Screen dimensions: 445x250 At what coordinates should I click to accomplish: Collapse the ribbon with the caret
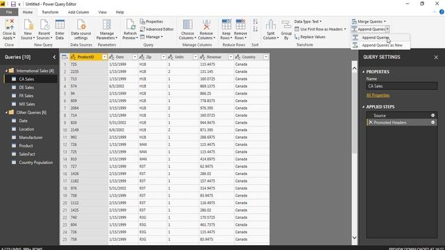point(435,12)
